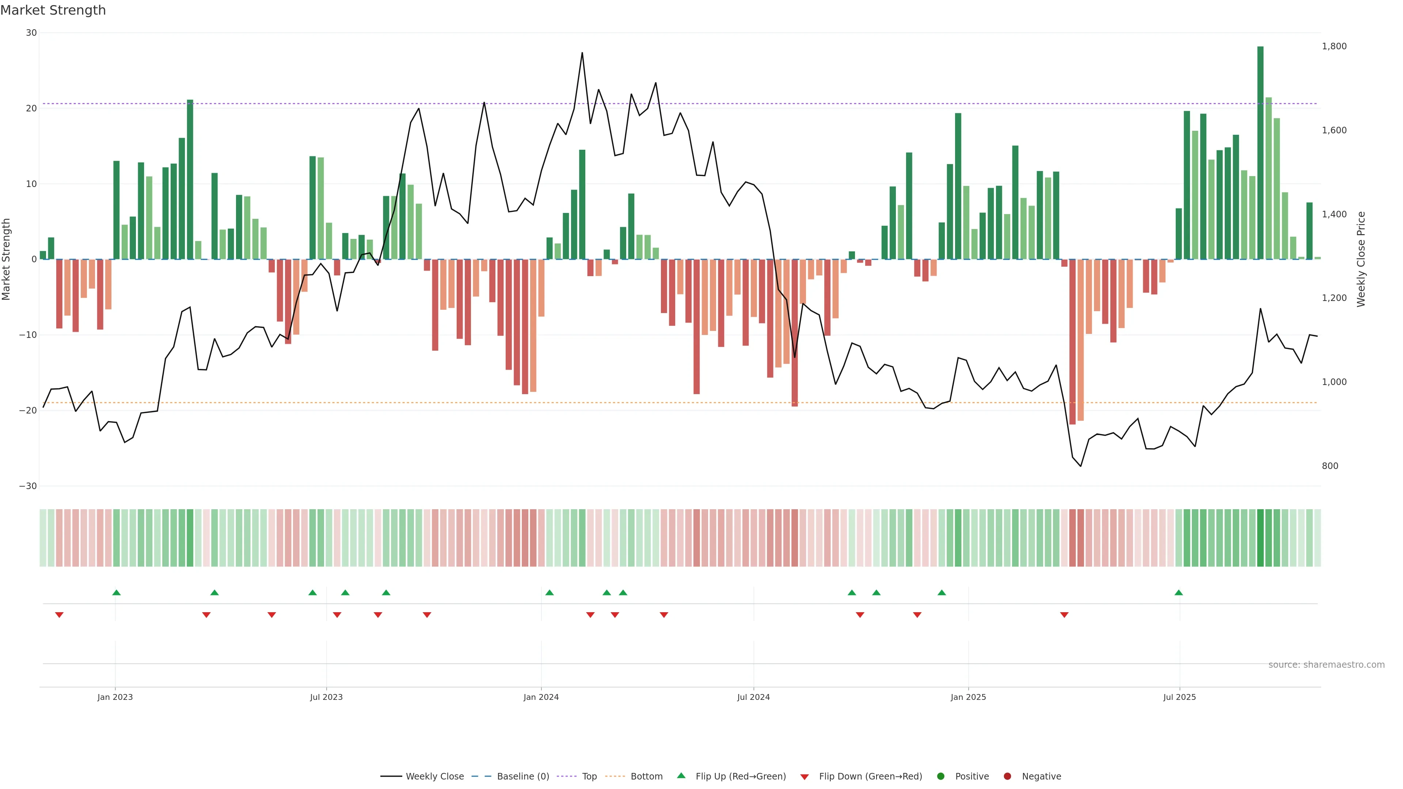
Task: Click the Weekly Close Price axis title
Action: coord(1361,259)
